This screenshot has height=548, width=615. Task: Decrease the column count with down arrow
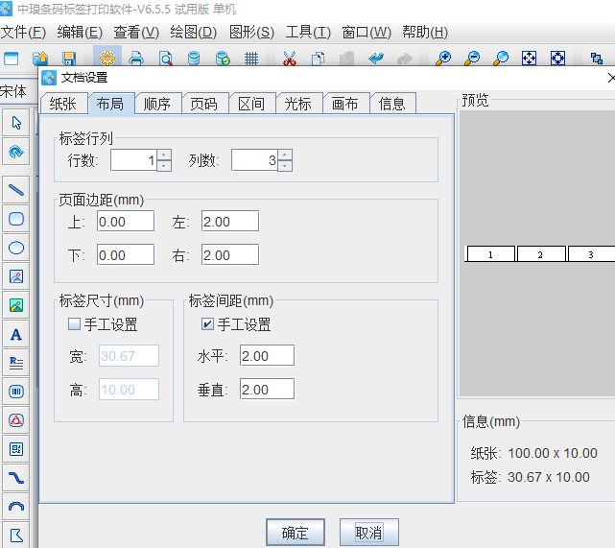click(285, 166)
